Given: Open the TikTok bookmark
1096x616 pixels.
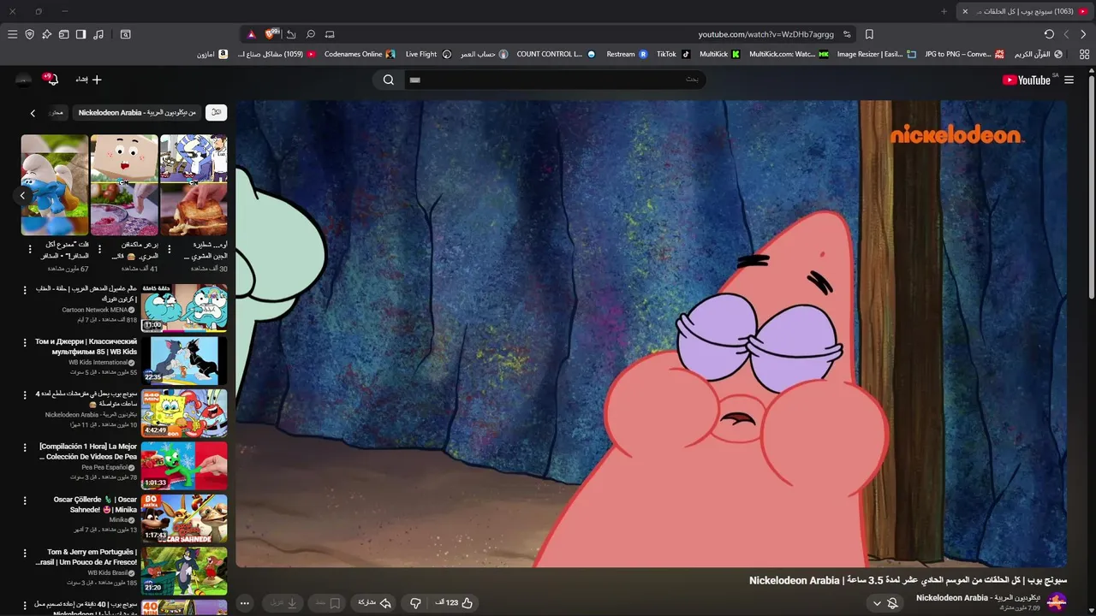Looking at the screenshot, I should point(673,54).
